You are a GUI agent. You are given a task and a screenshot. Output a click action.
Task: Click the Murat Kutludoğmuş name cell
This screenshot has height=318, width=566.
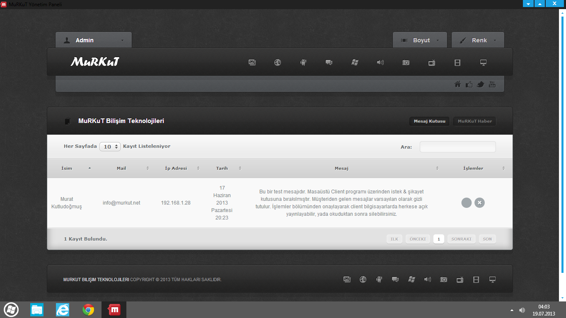(x=67, y=203)
